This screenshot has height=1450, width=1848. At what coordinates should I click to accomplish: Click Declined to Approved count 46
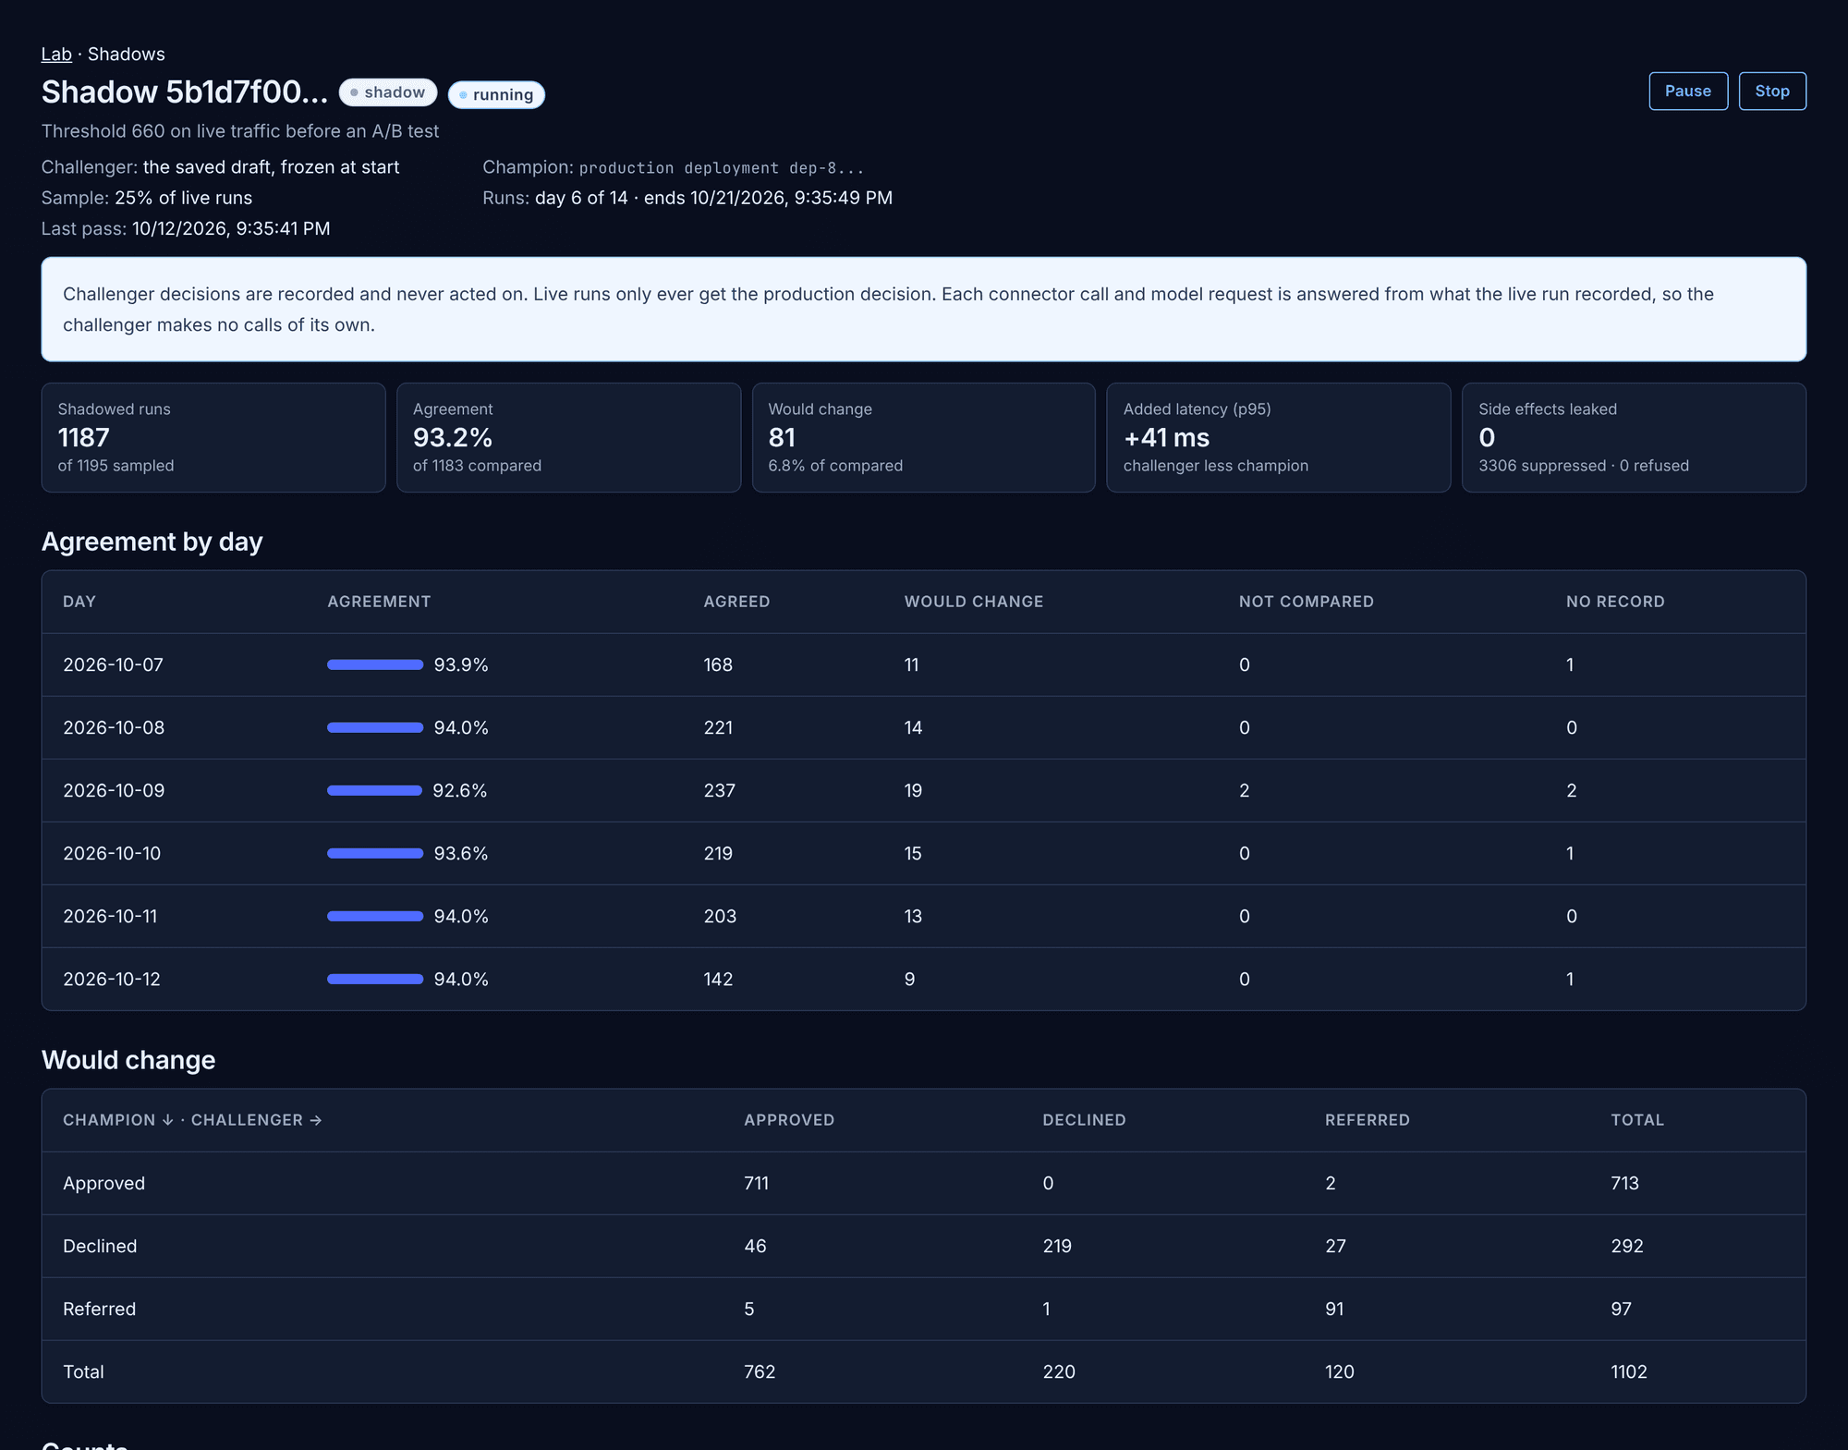tap(755, 1246)
